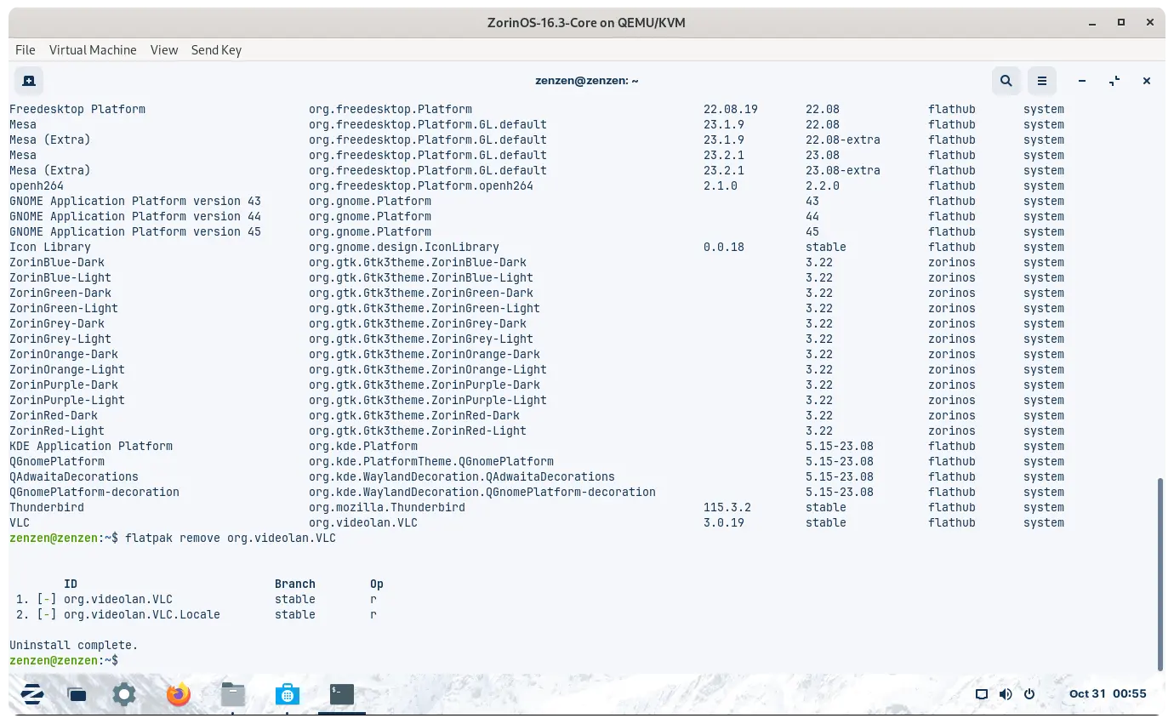
Task: Click the ZorinBlue-Dark row name
Action: (57, 263)
